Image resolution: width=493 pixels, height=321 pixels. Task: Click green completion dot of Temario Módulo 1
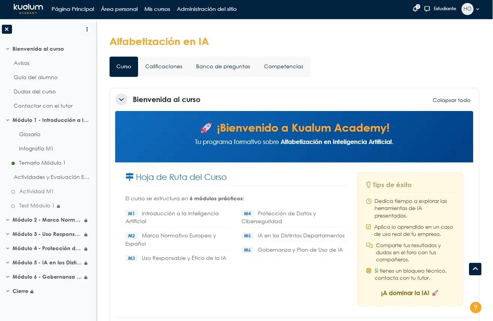(x=13, y=163)
